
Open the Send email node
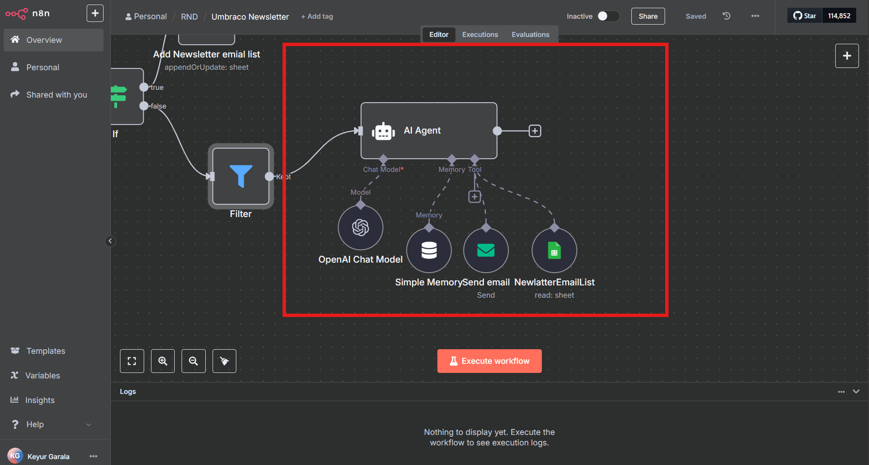tap(485, 250)
